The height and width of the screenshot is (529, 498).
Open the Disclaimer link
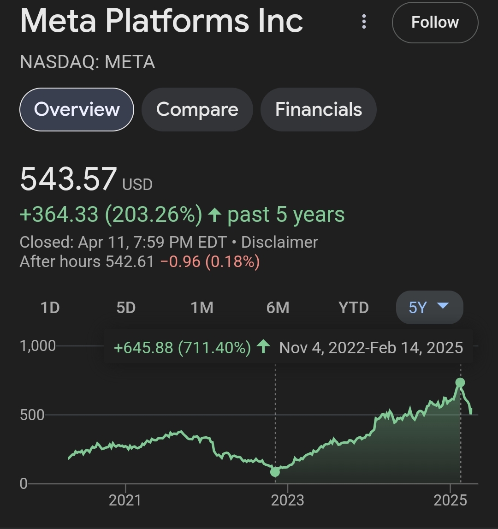click(x=279, y=243)
